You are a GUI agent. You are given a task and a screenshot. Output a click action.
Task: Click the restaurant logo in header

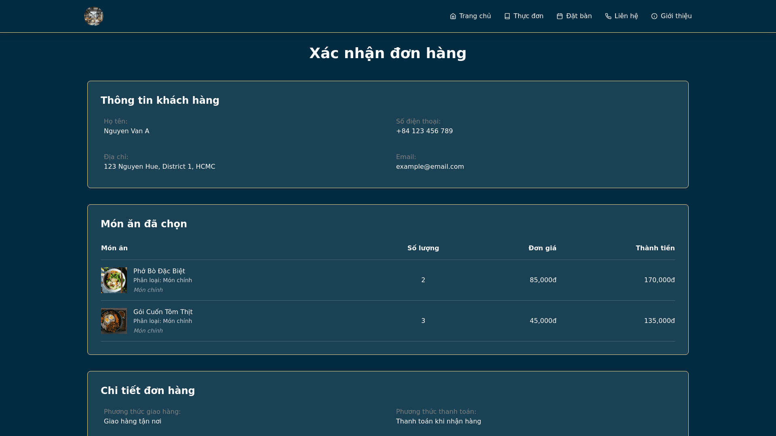coord(94,16)
